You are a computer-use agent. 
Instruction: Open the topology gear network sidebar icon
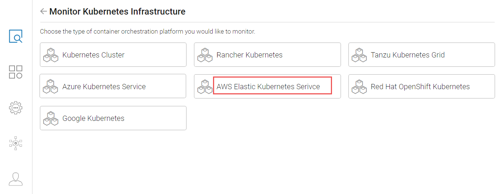click(x=16, y=143)
